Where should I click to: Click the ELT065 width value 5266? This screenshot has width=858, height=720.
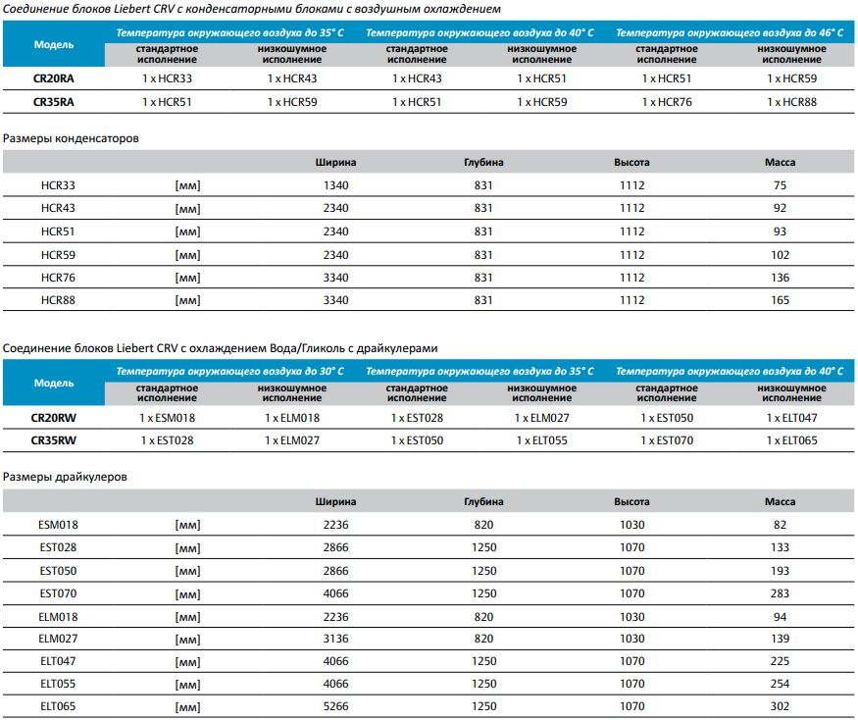[335, 706]
